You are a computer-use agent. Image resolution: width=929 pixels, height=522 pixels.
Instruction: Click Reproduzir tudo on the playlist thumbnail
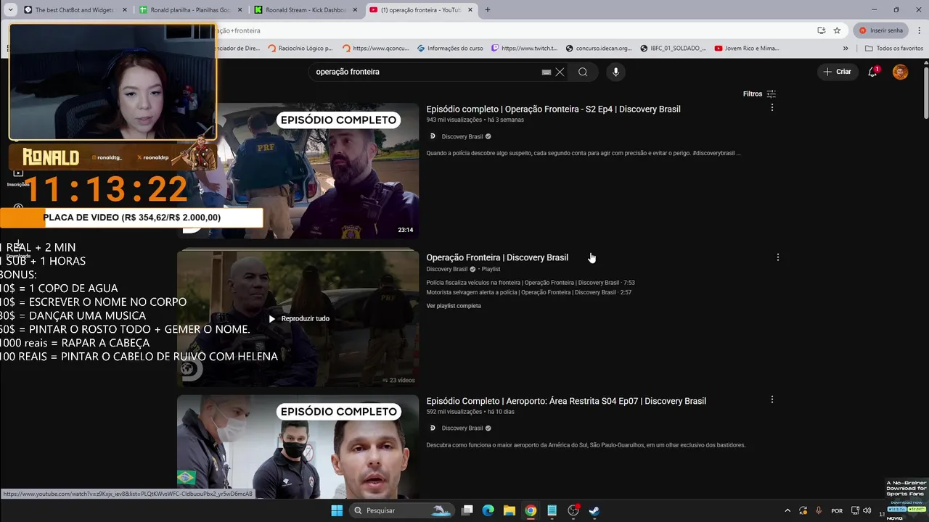[299, 318]
